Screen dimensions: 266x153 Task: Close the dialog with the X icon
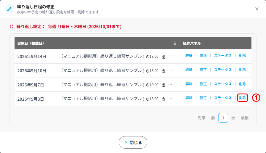[x=257, y=9]
